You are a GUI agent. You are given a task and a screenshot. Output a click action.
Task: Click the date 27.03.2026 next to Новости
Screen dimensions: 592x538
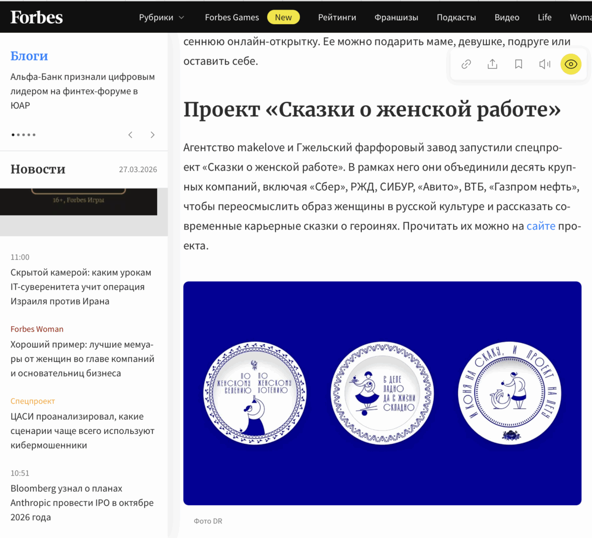coord(138,170)
